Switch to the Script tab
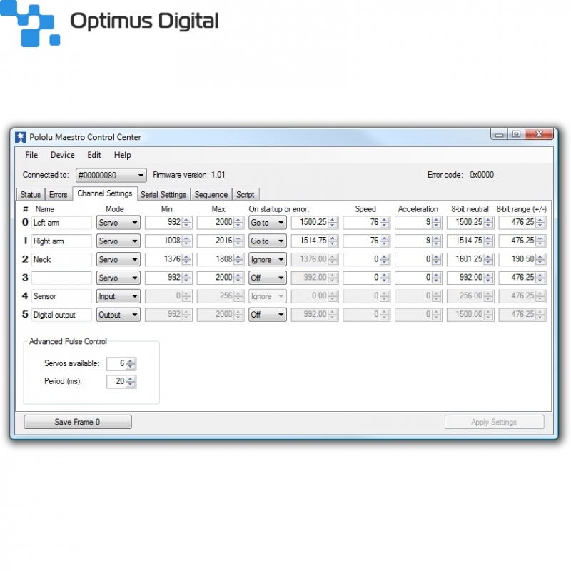The height and width of the screenshot is (571, 571). 246,194
